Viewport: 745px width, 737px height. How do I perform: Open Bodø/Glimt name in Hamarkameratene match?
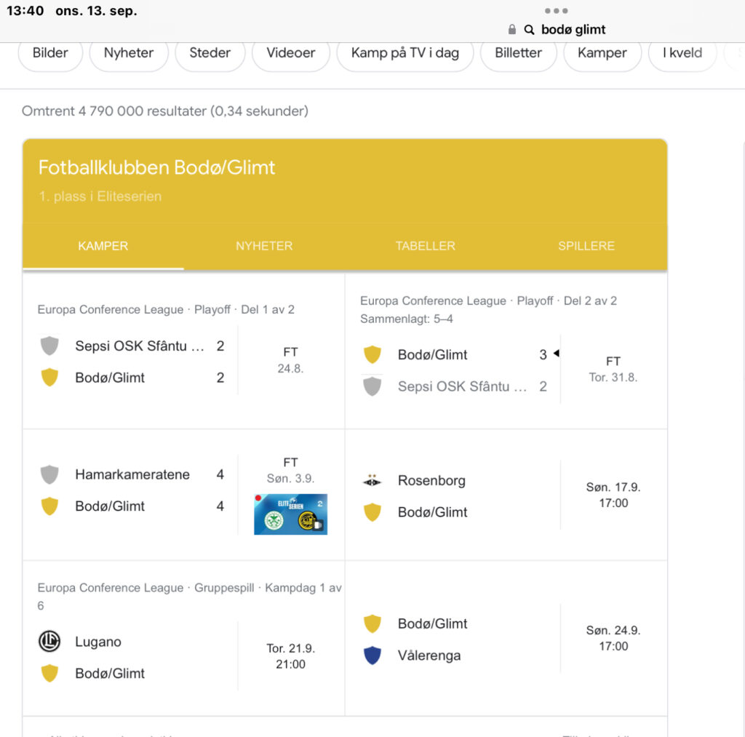(110, 506)
